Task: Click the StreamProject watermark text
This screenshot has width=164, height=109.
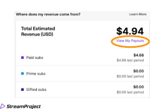Action: [24, 106]
